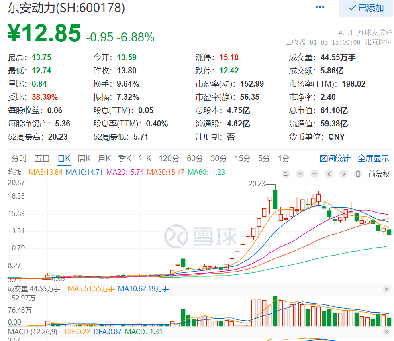Select the 日K tab
Viewport: 394px width, 341px height.
click(64, 158)
